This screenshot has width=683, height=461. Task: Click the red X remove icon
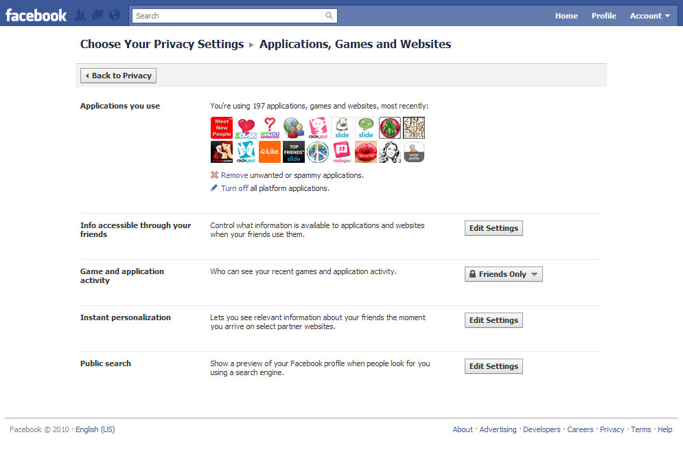[214, 175]
